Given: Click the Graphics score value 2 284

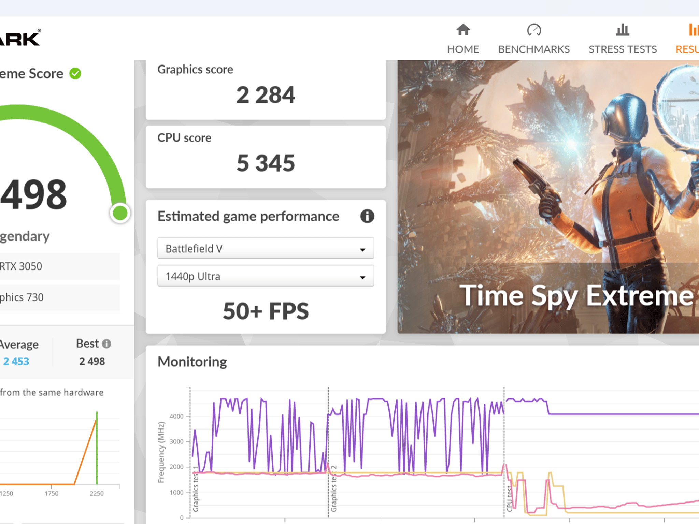Looking at the screenshot, I should point(266,95).
